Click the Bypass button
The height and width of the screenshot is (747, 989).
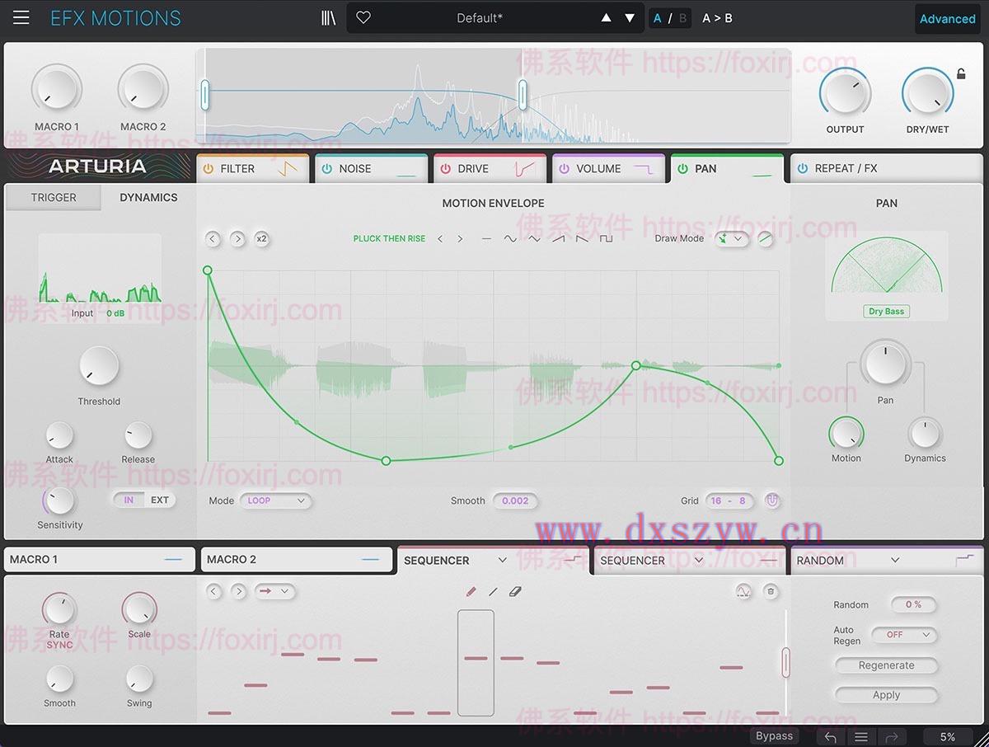click(775, 736)
